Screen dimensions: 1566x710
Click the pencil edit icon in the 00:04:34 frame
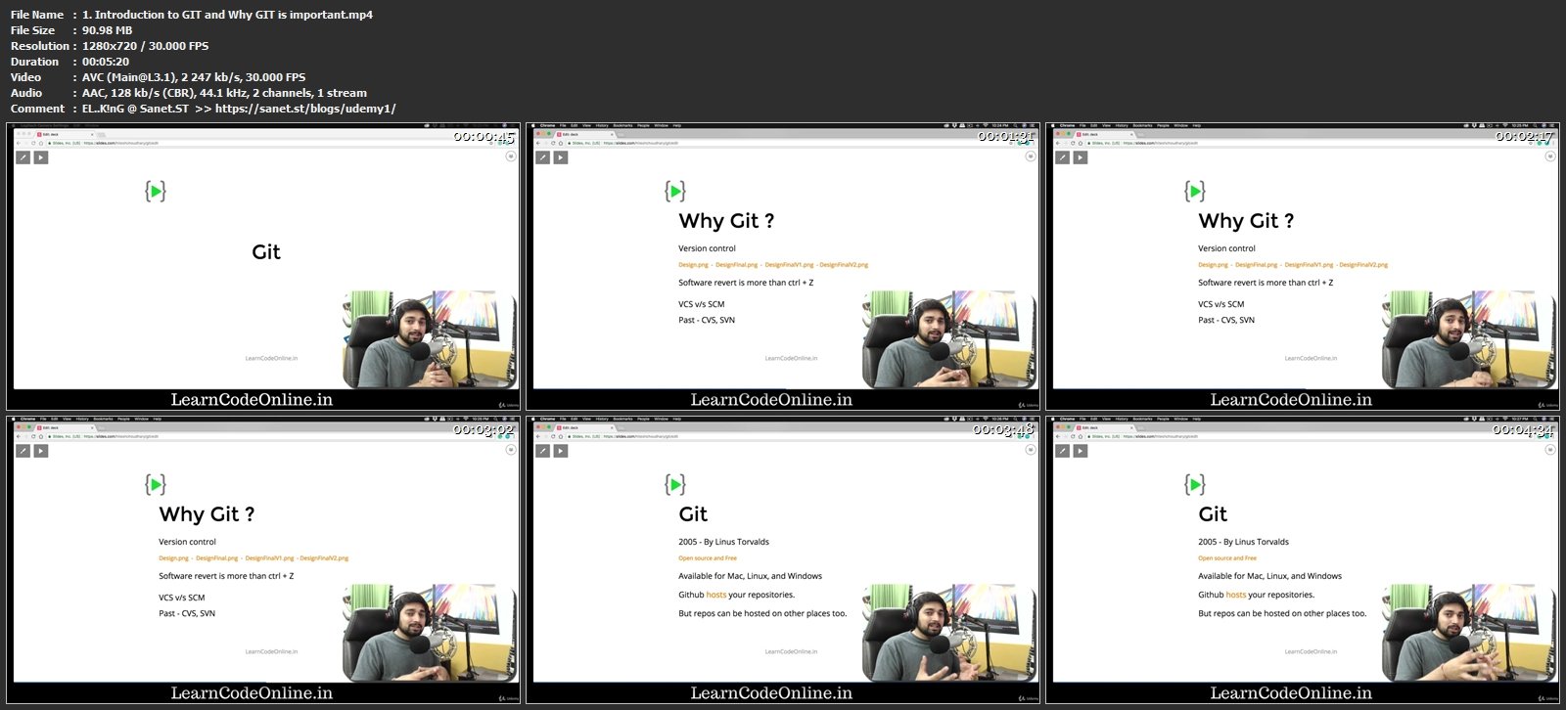click(x=1063, y=451)
